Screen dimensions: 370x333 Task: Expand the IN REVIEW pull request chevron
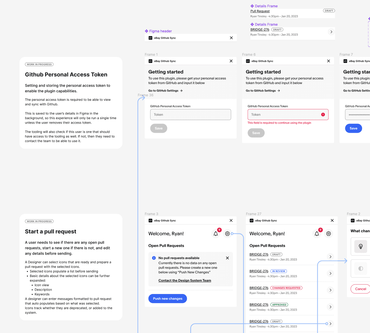click(x=330, y=273)
